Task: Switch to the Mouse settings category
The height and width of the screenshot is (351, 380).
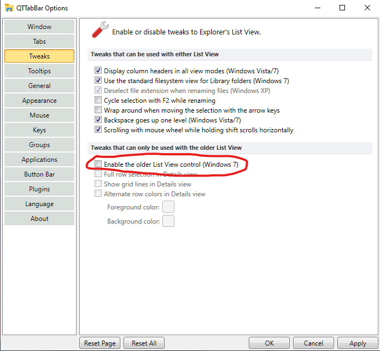Action: pyautogui.click(x=39, y=115)
